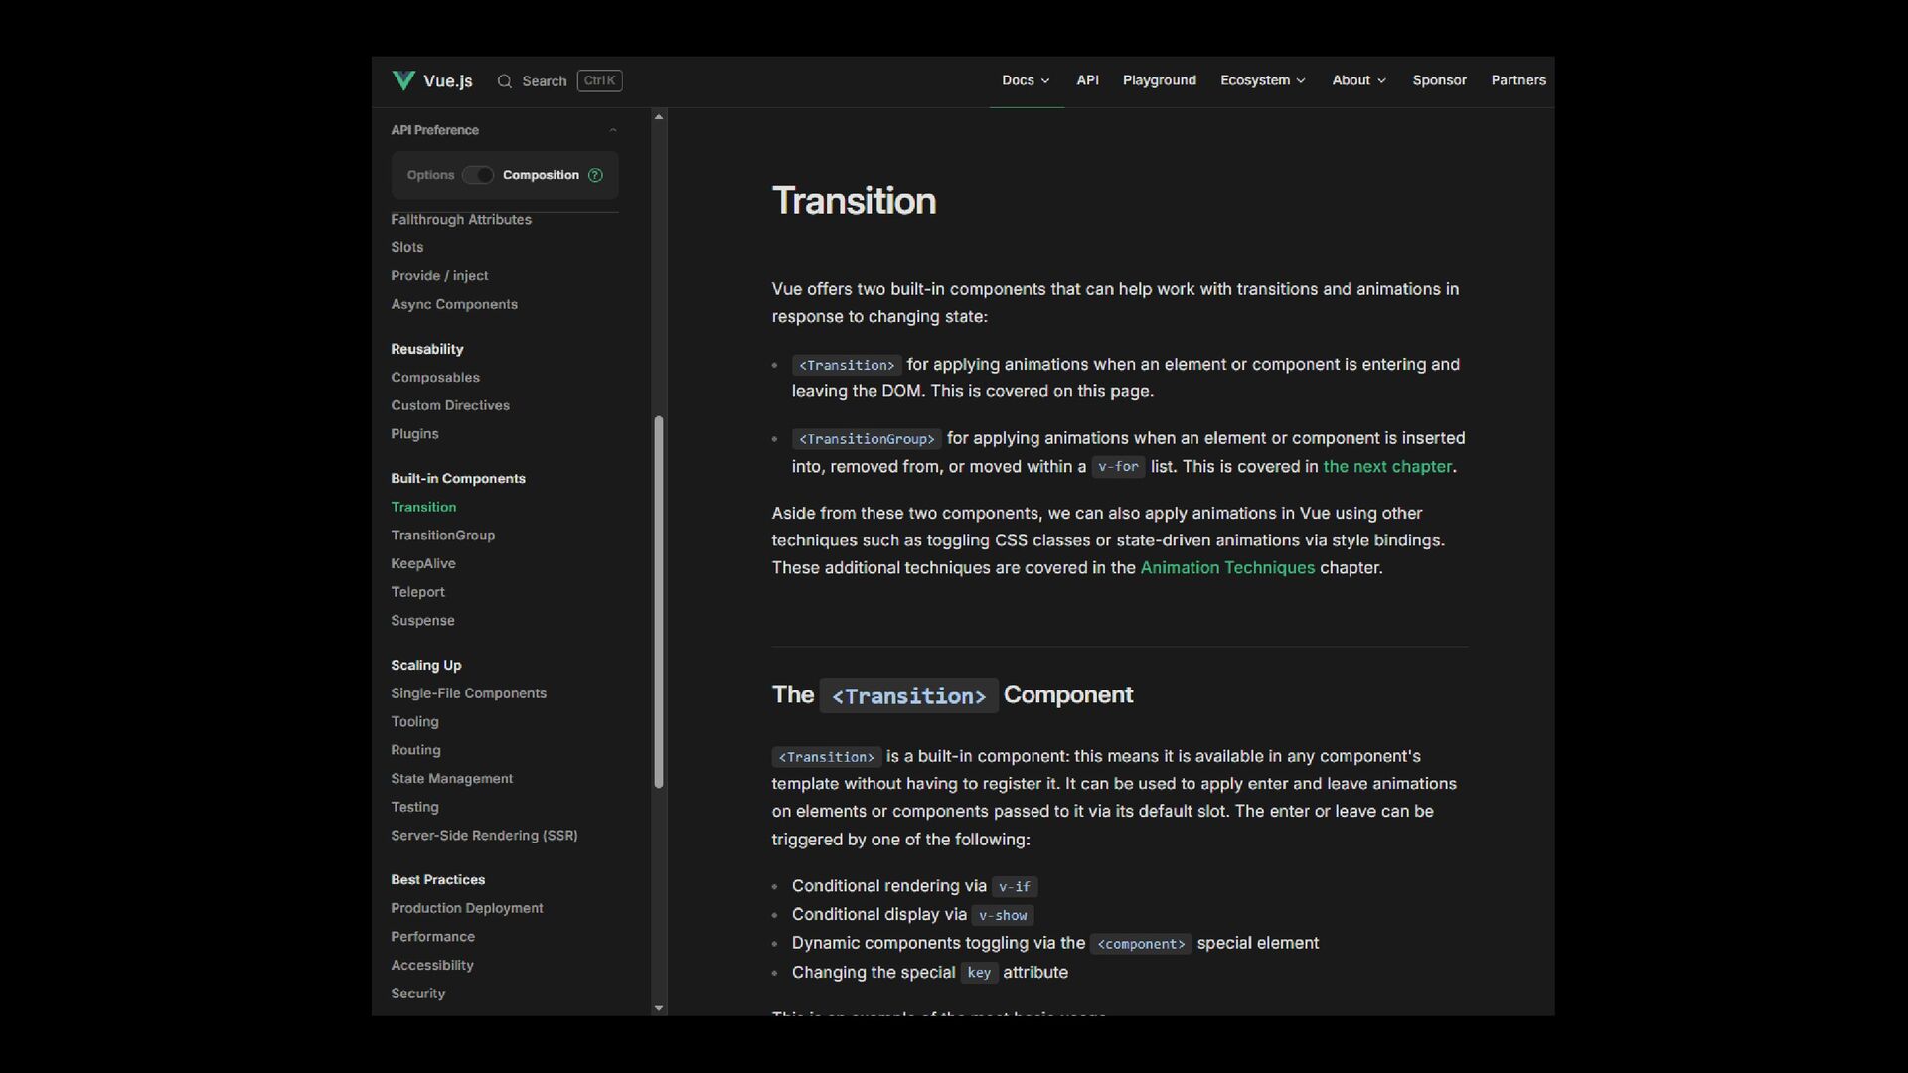
Task: Click sidebar scroll down arrow
Action: (x=658, y=1008)
